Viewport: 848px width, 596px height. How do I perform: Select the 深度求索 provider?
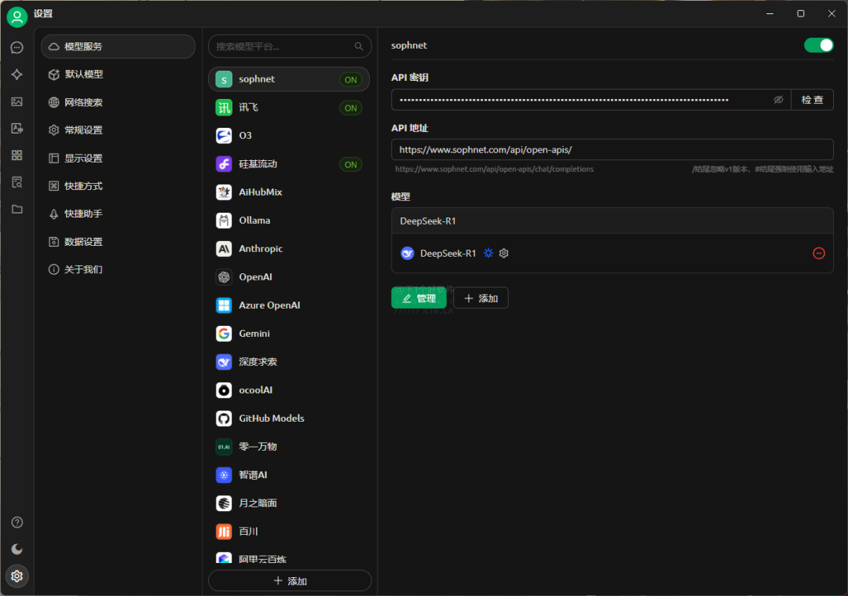(x=289, y=362)
